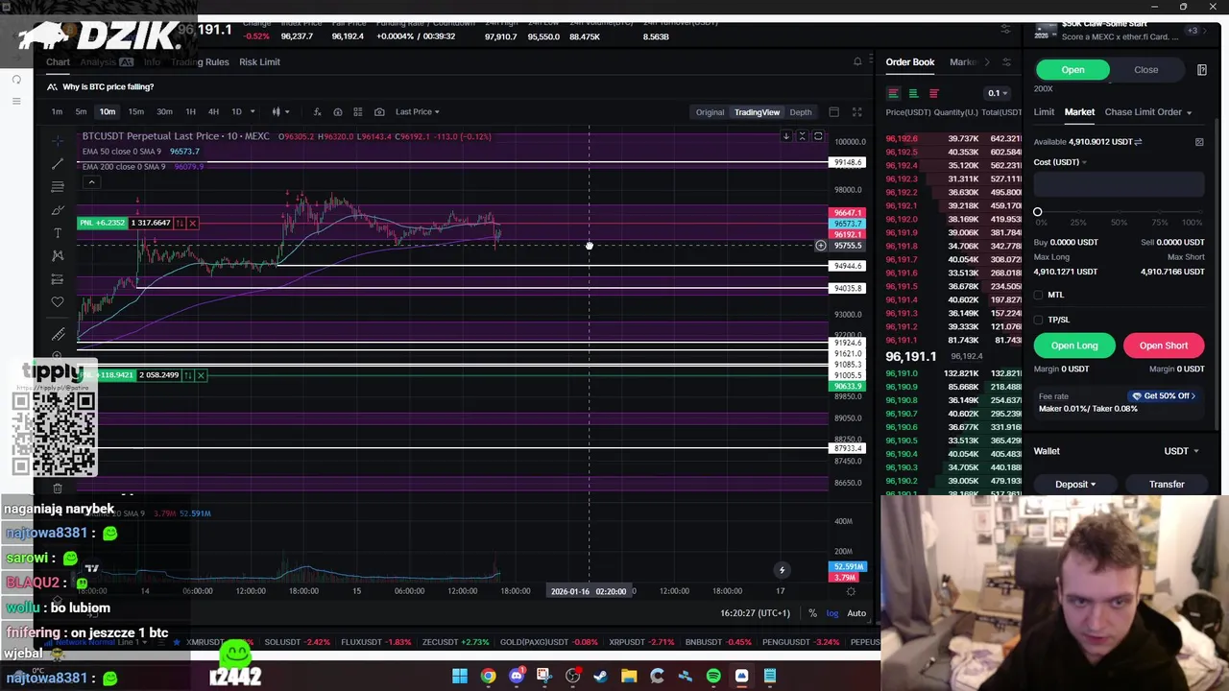Enter fullscreen chart mode

856,112
